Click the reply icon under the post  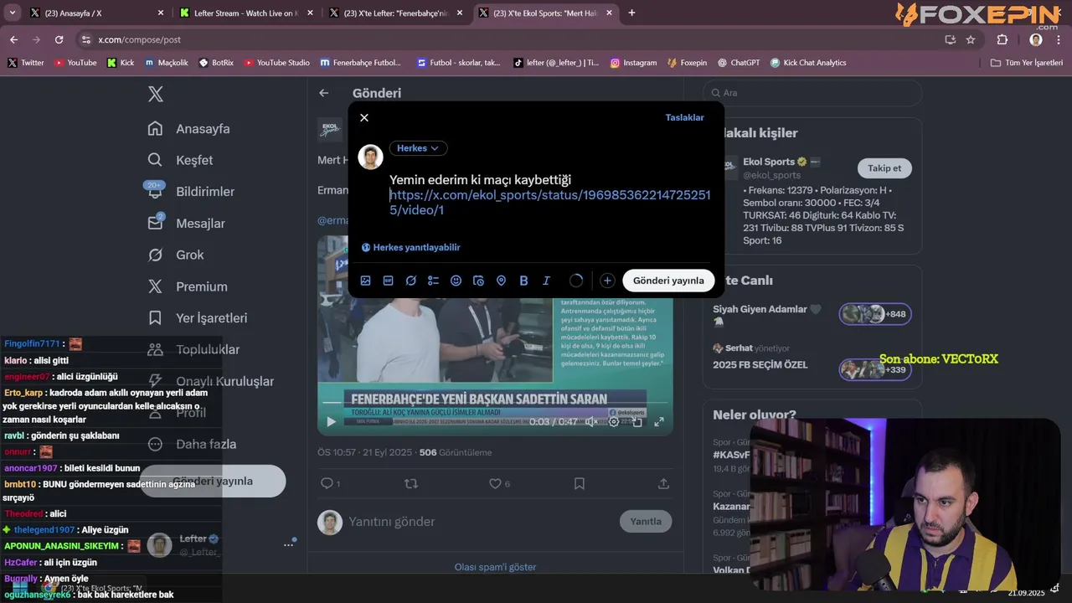327,483
